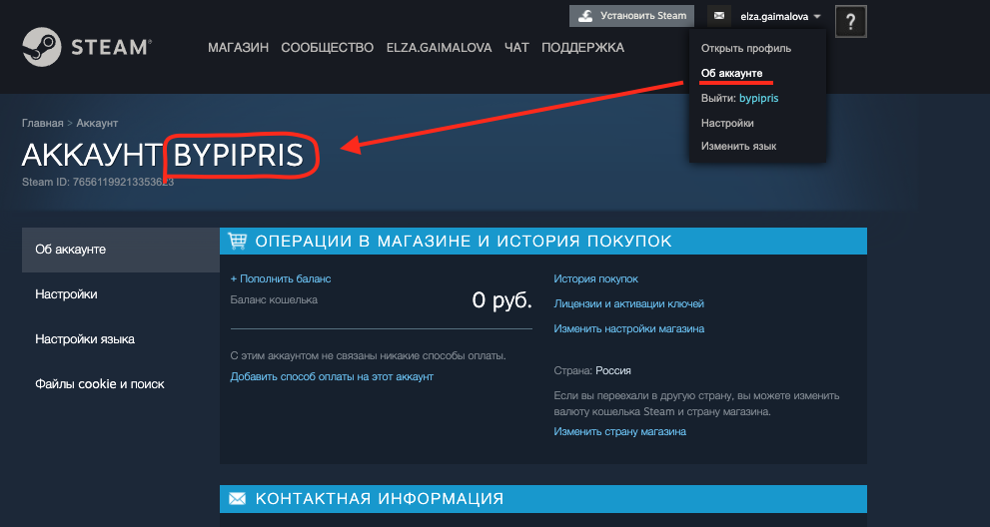Image resolution: width=990 pixels, height=527 pixels.
Task: Choose Открыть профиль in the dropdown
Action: point(745,49)
